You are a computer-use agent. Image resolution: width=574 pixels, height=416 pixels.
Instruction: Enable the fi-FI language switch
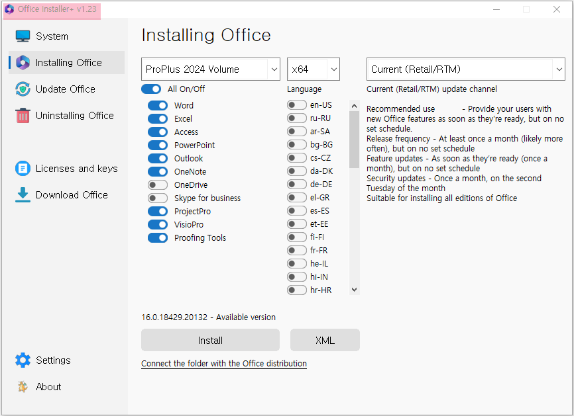coord(297,237)
